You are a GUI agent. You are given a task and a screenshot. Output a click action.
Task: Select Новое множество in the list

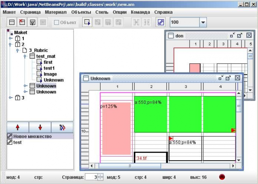coord(32,136)
